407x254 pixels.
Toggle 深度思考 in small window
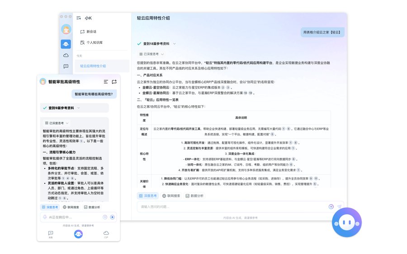(50, 207)
